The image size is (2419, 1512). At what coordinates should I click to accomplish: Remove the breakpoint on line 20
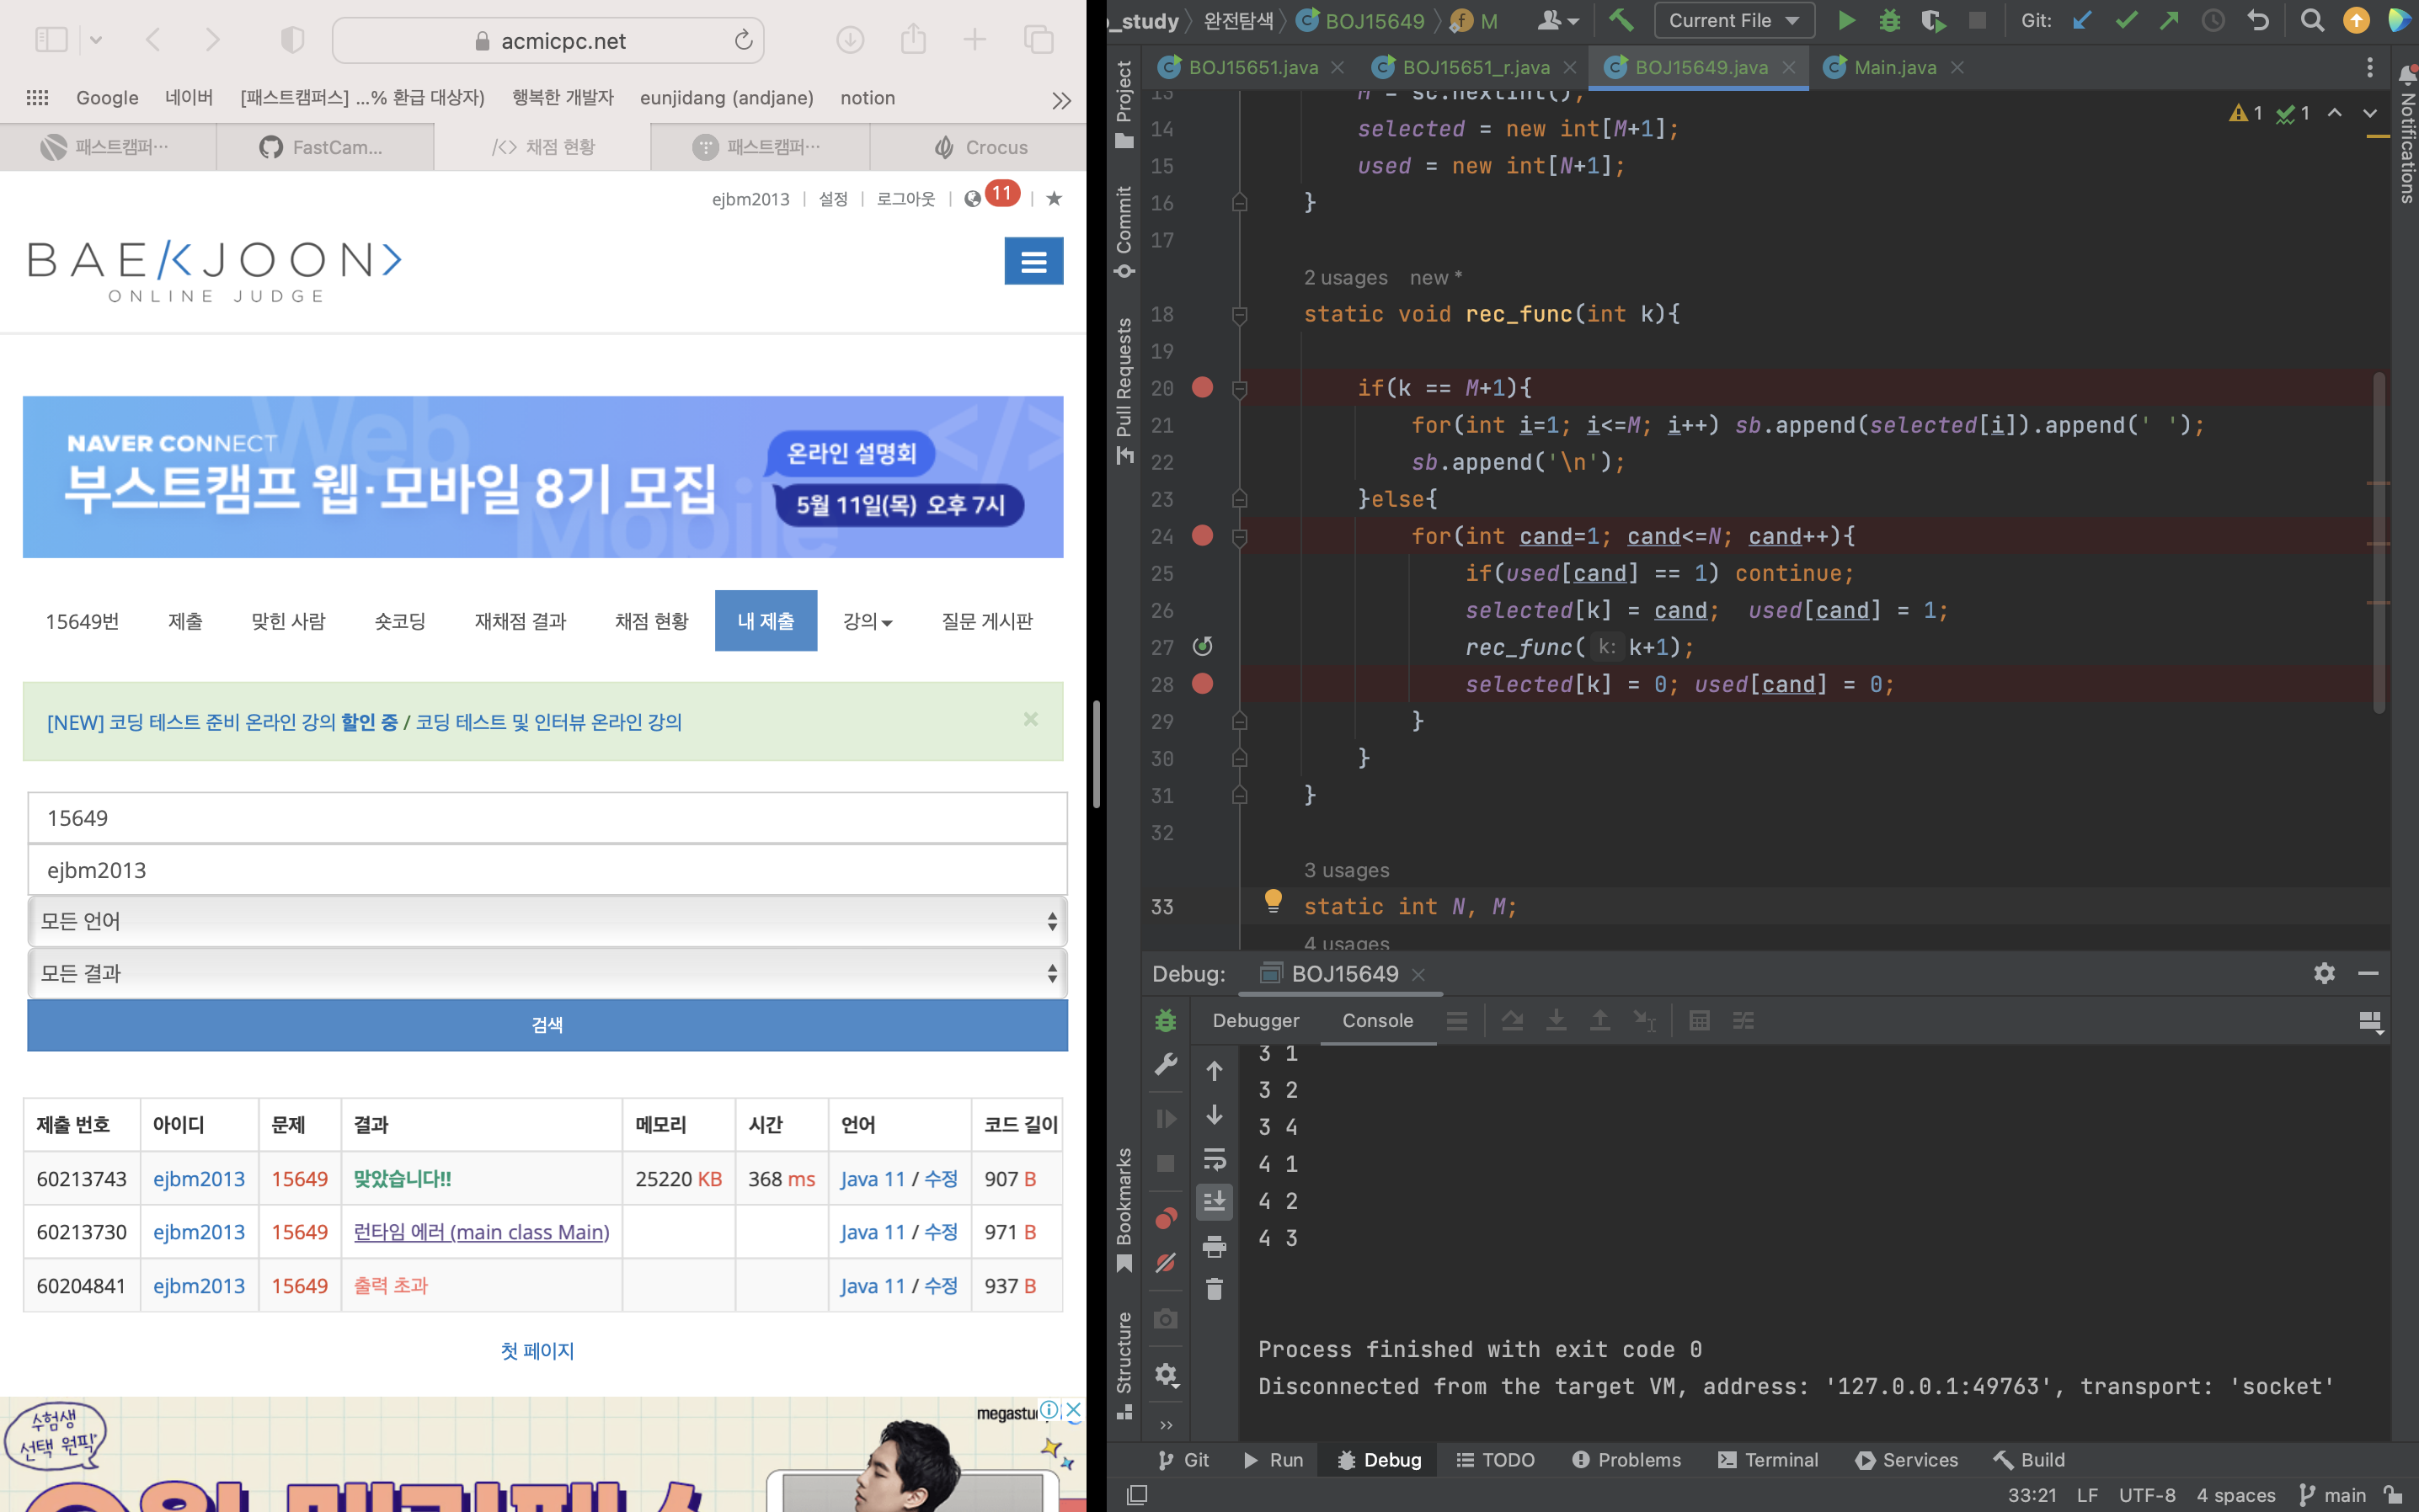coord(1203,387)
